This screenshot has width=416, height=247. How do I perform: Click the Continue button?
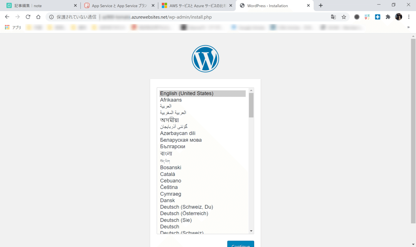[240, 244]
